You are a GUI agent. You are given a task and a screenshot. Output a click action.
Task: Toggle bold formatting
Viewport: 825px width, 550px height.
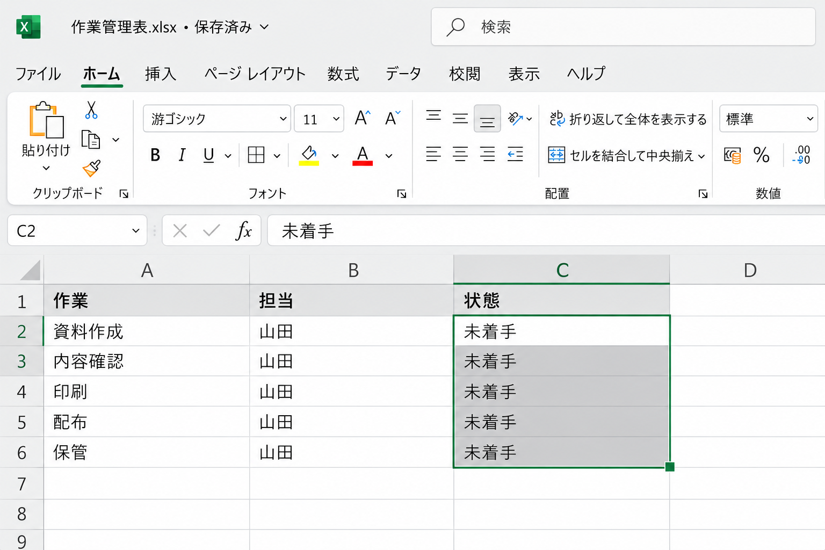point(155,155)
